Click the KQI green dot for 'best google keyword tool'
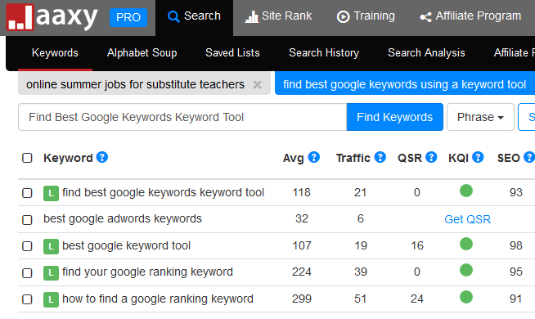The image size is (535, 319). click(x=466, y=244)
